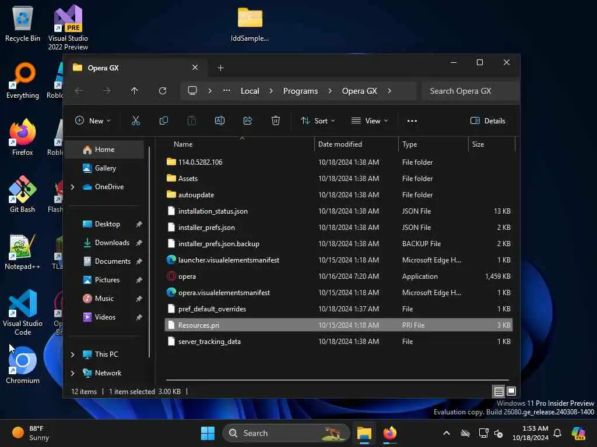Select Music in navigation pane
The image size is (597, 447).
(104, 299)
